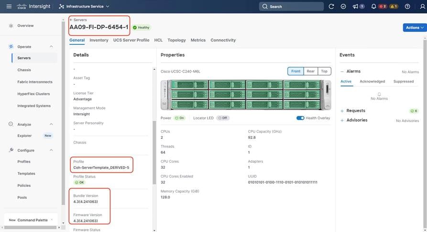
Task: Switch to the General tab
Action: [x=77, y=40]
